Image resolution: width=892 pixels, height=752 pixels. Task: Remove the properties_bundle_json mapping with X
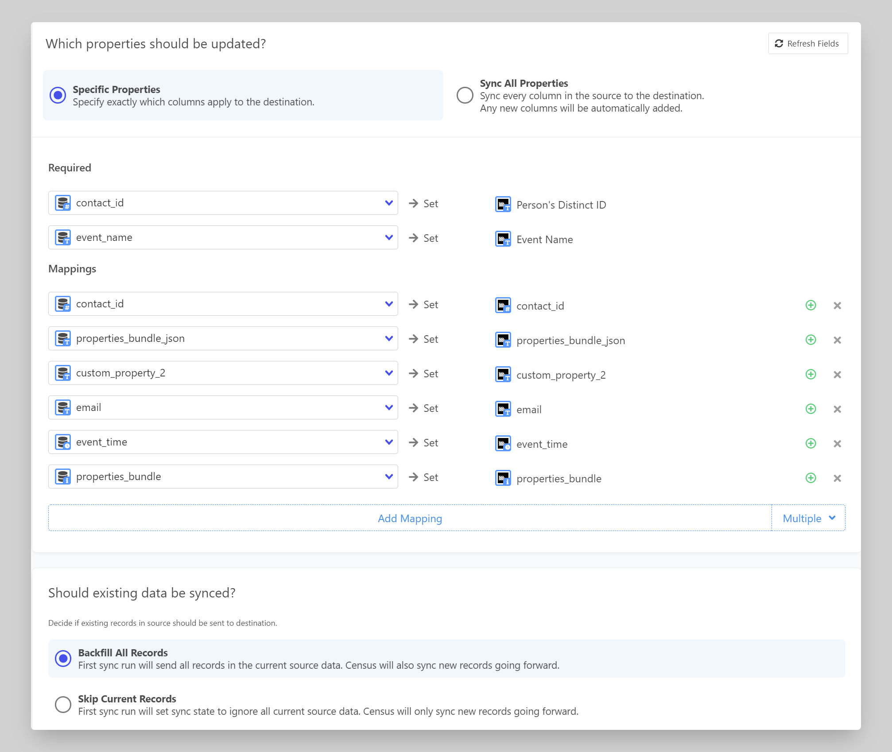tap(837, 340)
